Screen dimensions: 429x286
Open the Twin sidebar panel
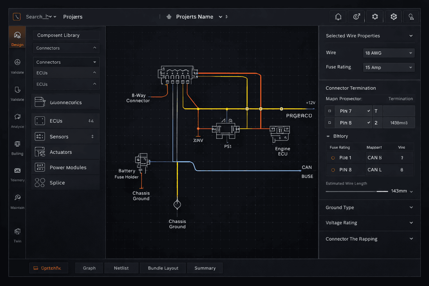pos(17,234)
